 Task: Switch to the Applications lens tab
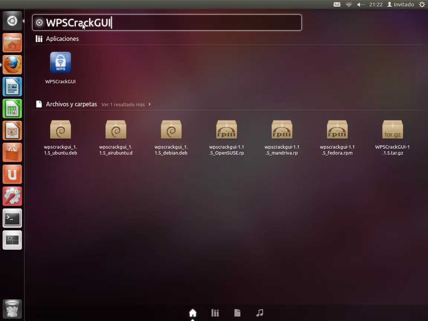215,313
